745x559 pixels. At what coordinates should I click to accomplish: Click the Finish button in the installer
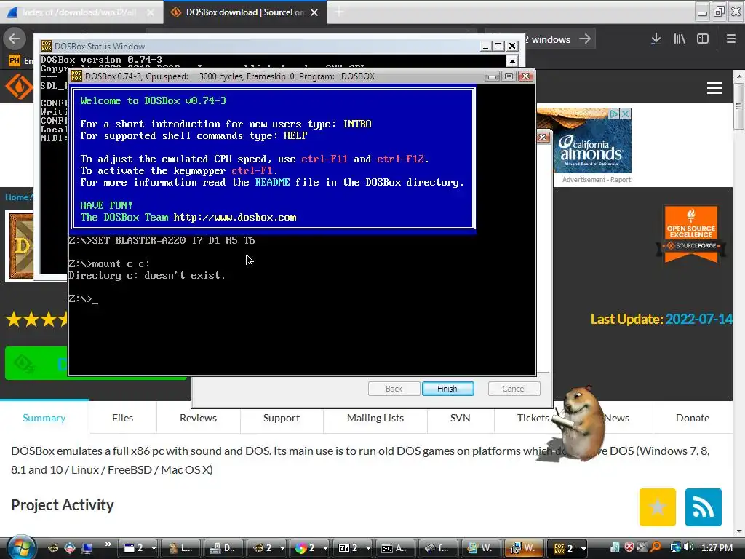447,389
